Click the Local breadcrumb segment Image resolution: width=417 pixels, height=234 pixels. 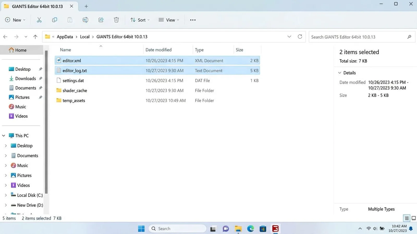click(85, 37)
